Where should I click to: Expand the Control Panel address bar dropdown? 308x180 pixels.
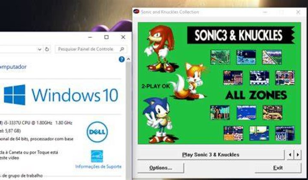pos(40,49)
